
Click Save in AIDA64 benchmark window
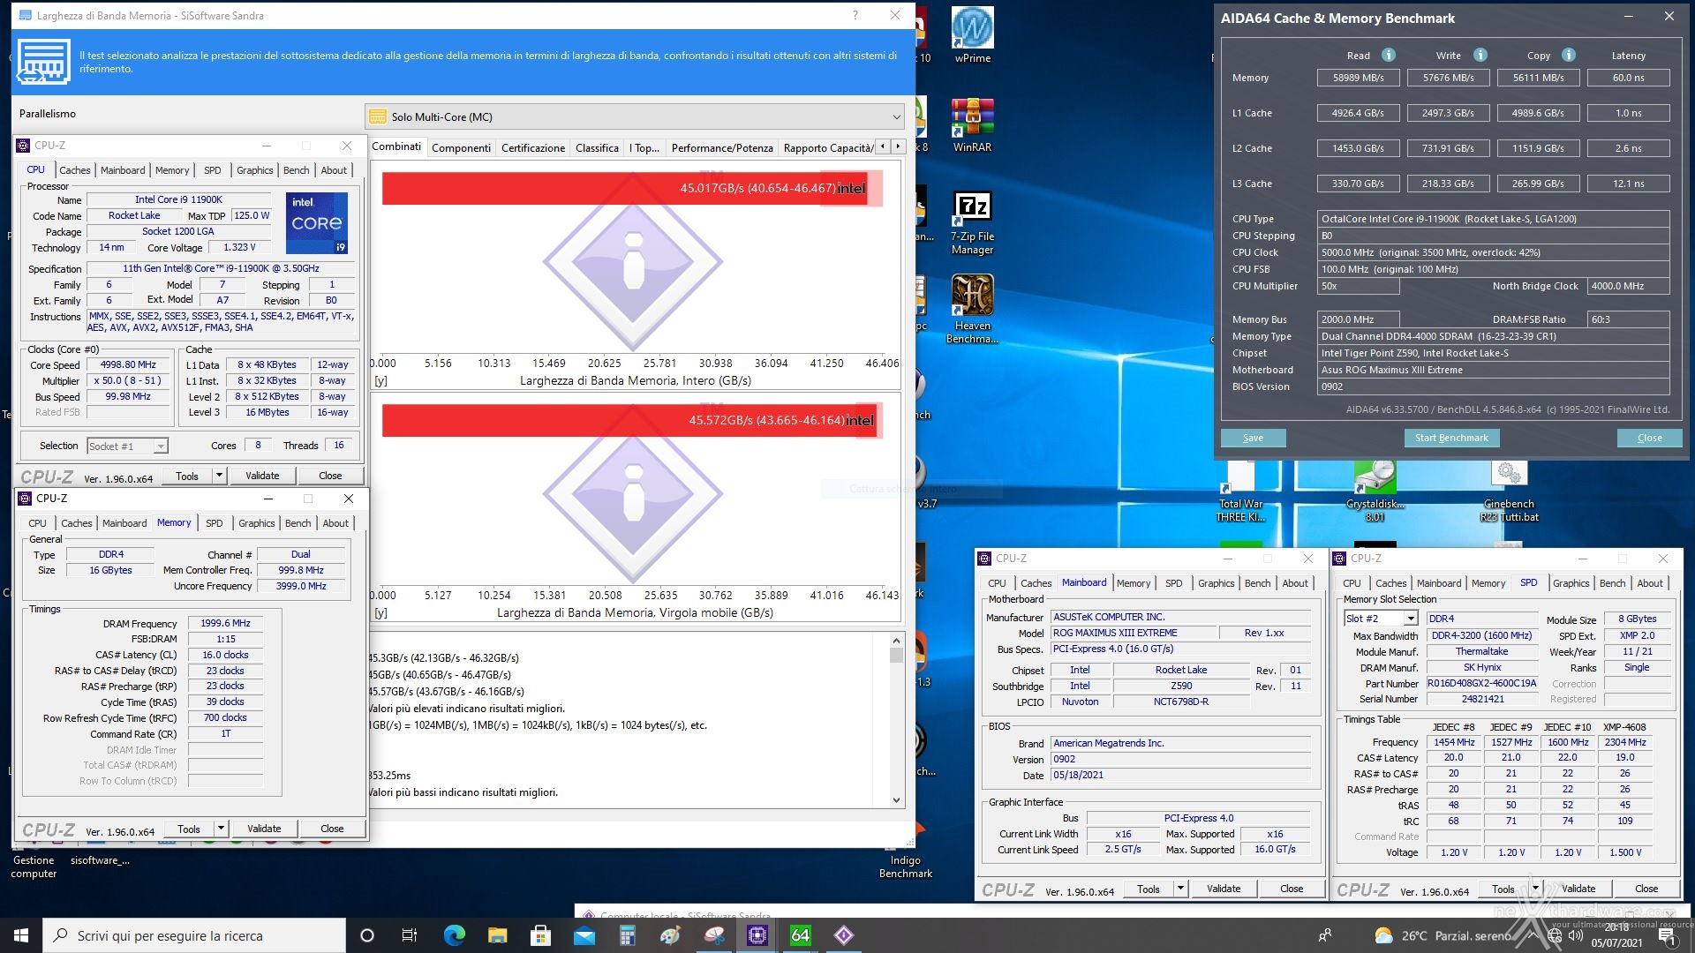click(x=1253, y=438)
